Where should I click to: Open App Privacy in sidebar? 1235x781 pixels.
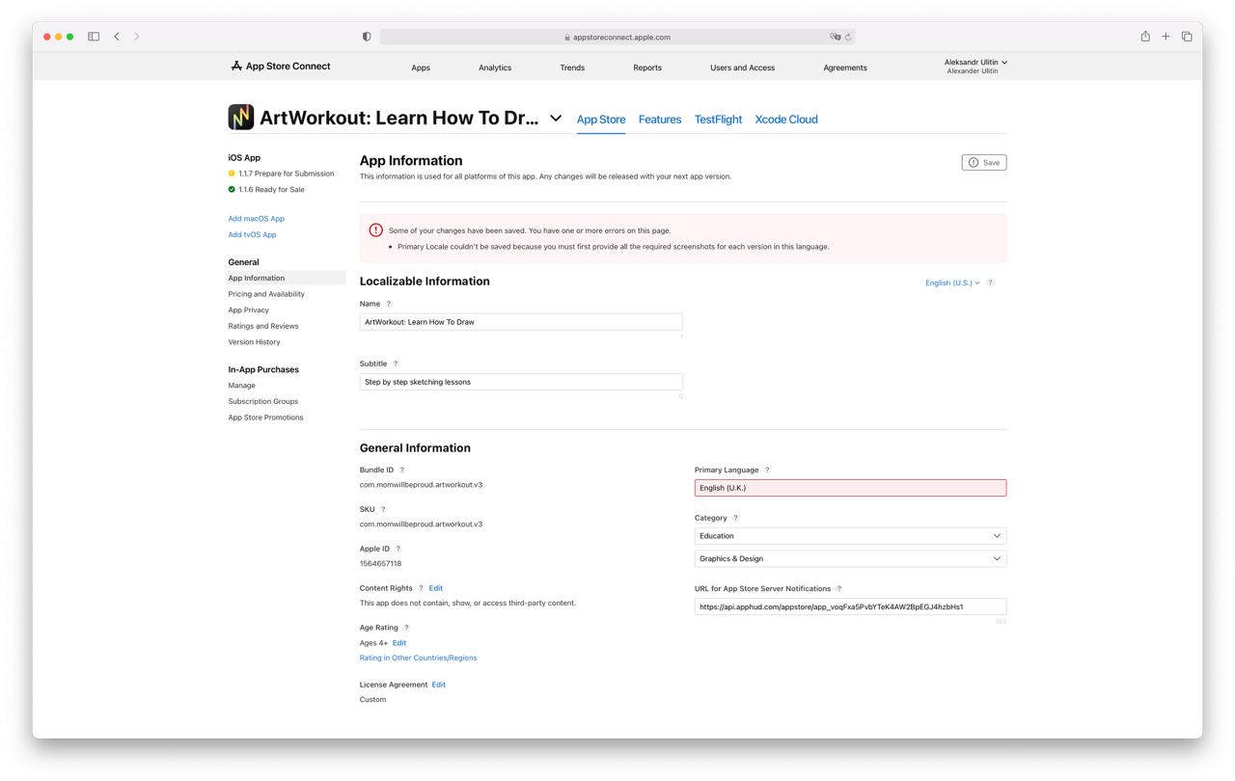pos(249,310)
